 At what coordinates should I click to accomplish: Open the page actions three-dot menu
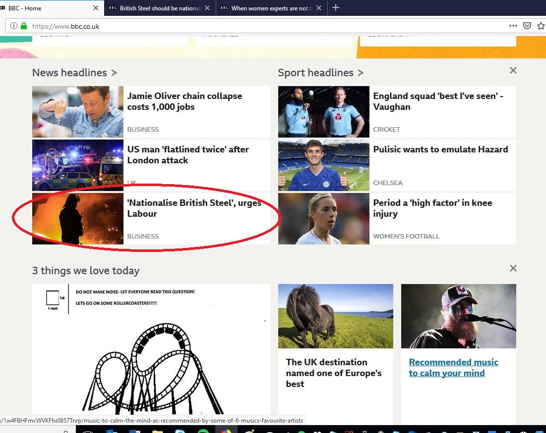click(x=513, y=26)
